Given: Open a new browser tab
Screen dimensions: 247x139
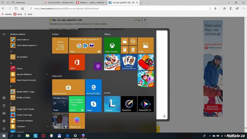Looking at the screenshot, I should click(x=142, y=3).
